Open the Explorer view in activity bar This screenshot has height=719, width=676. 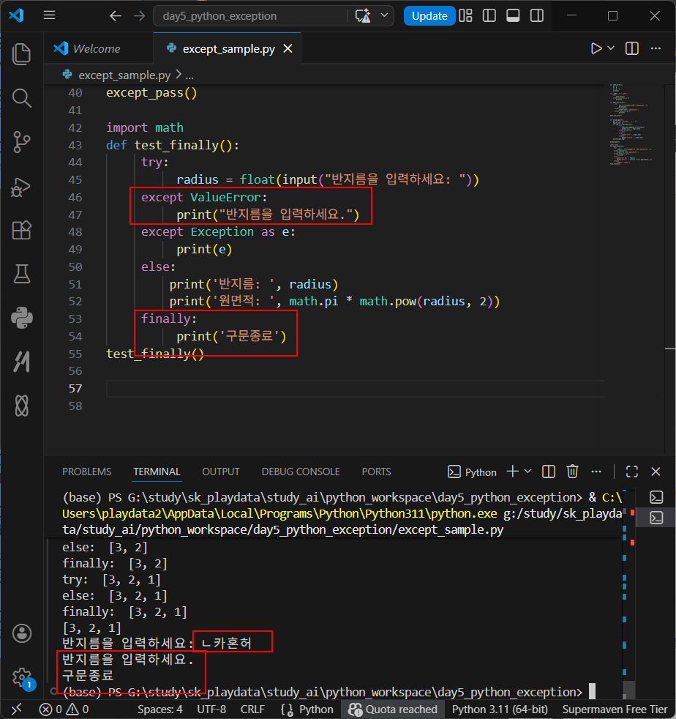tap(21, 54)
